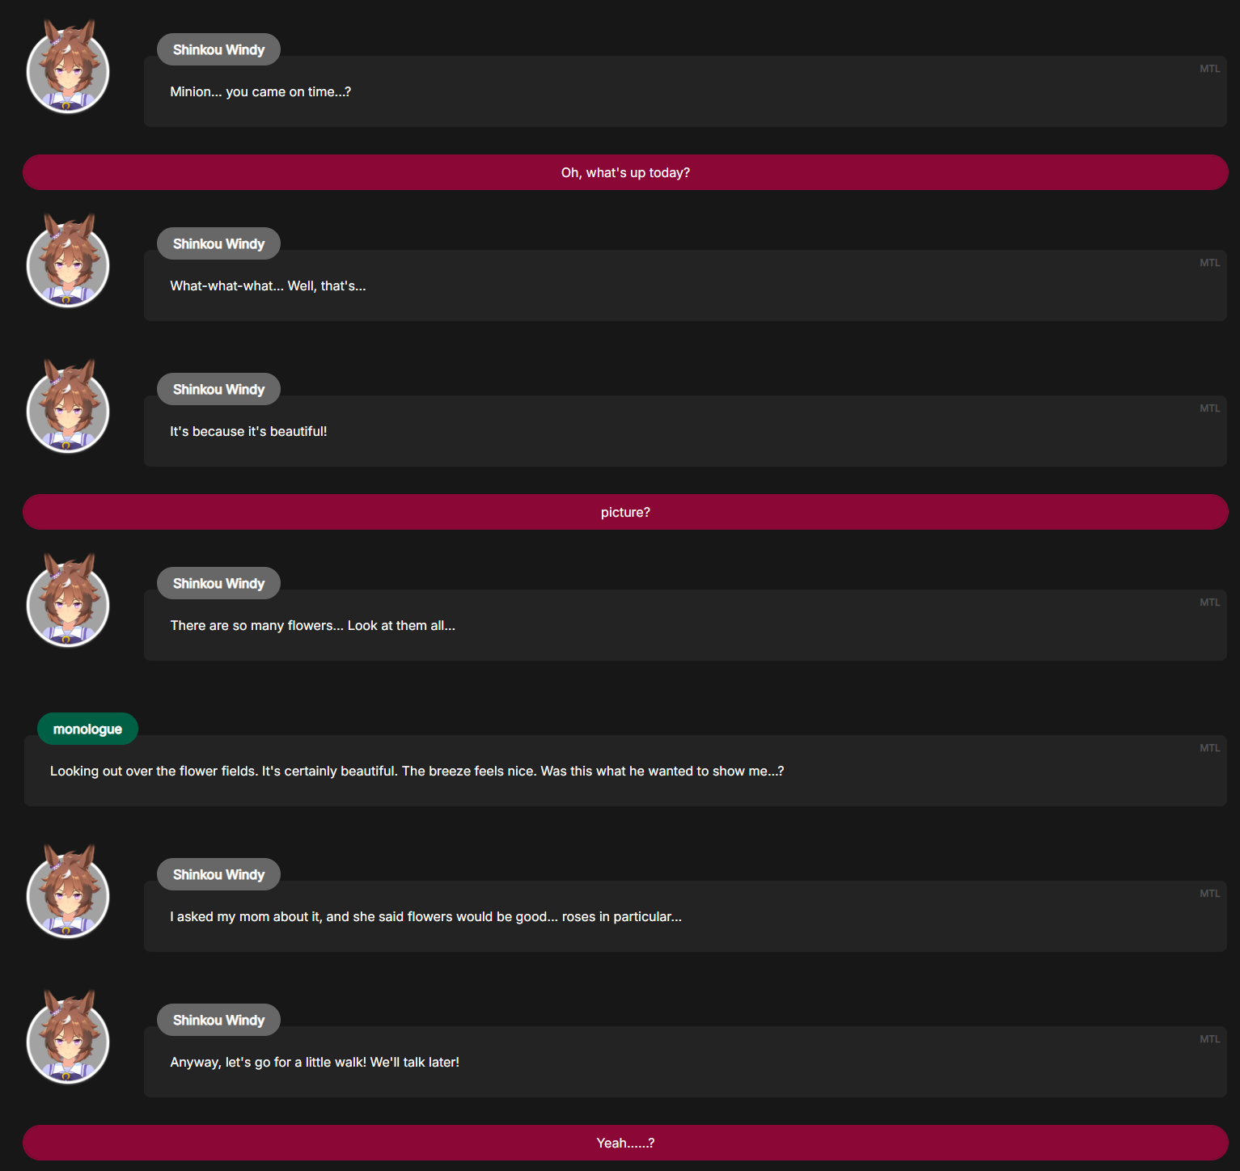Click MTL tag on "I asked my mom" message

(1209, 894)
